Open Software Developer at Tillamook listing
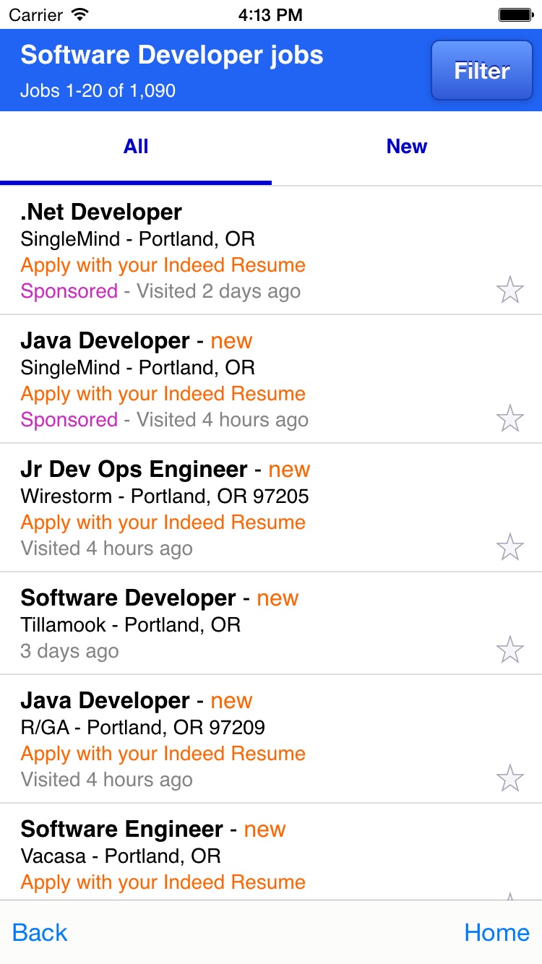542x964 pixels. [x=271, y=624]
